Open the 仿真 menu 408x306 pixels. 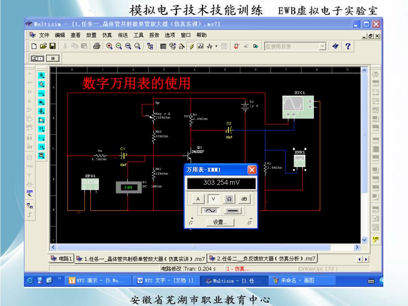(x=107, y=35)
